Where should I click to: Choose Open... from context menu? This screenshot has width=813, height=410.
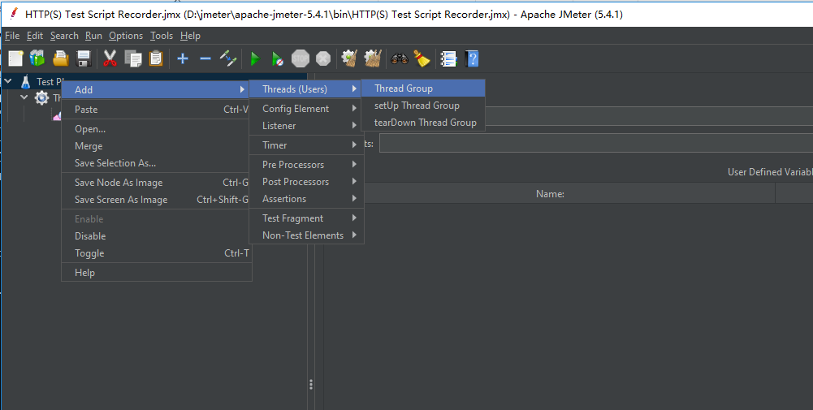[x=156, y=129]
